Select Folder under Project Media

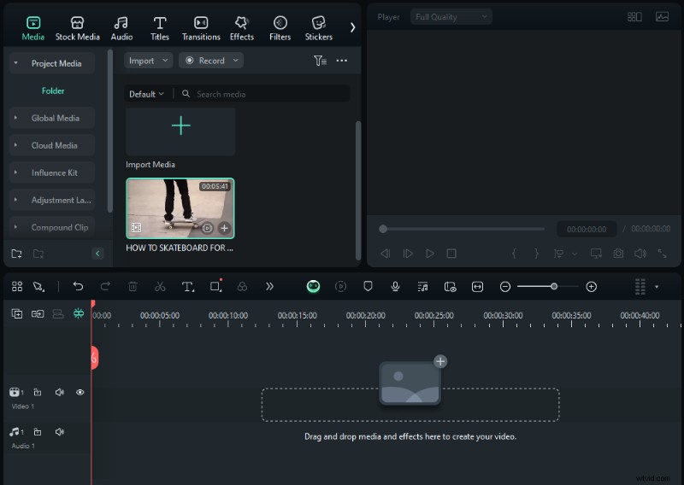click(53, 91)
